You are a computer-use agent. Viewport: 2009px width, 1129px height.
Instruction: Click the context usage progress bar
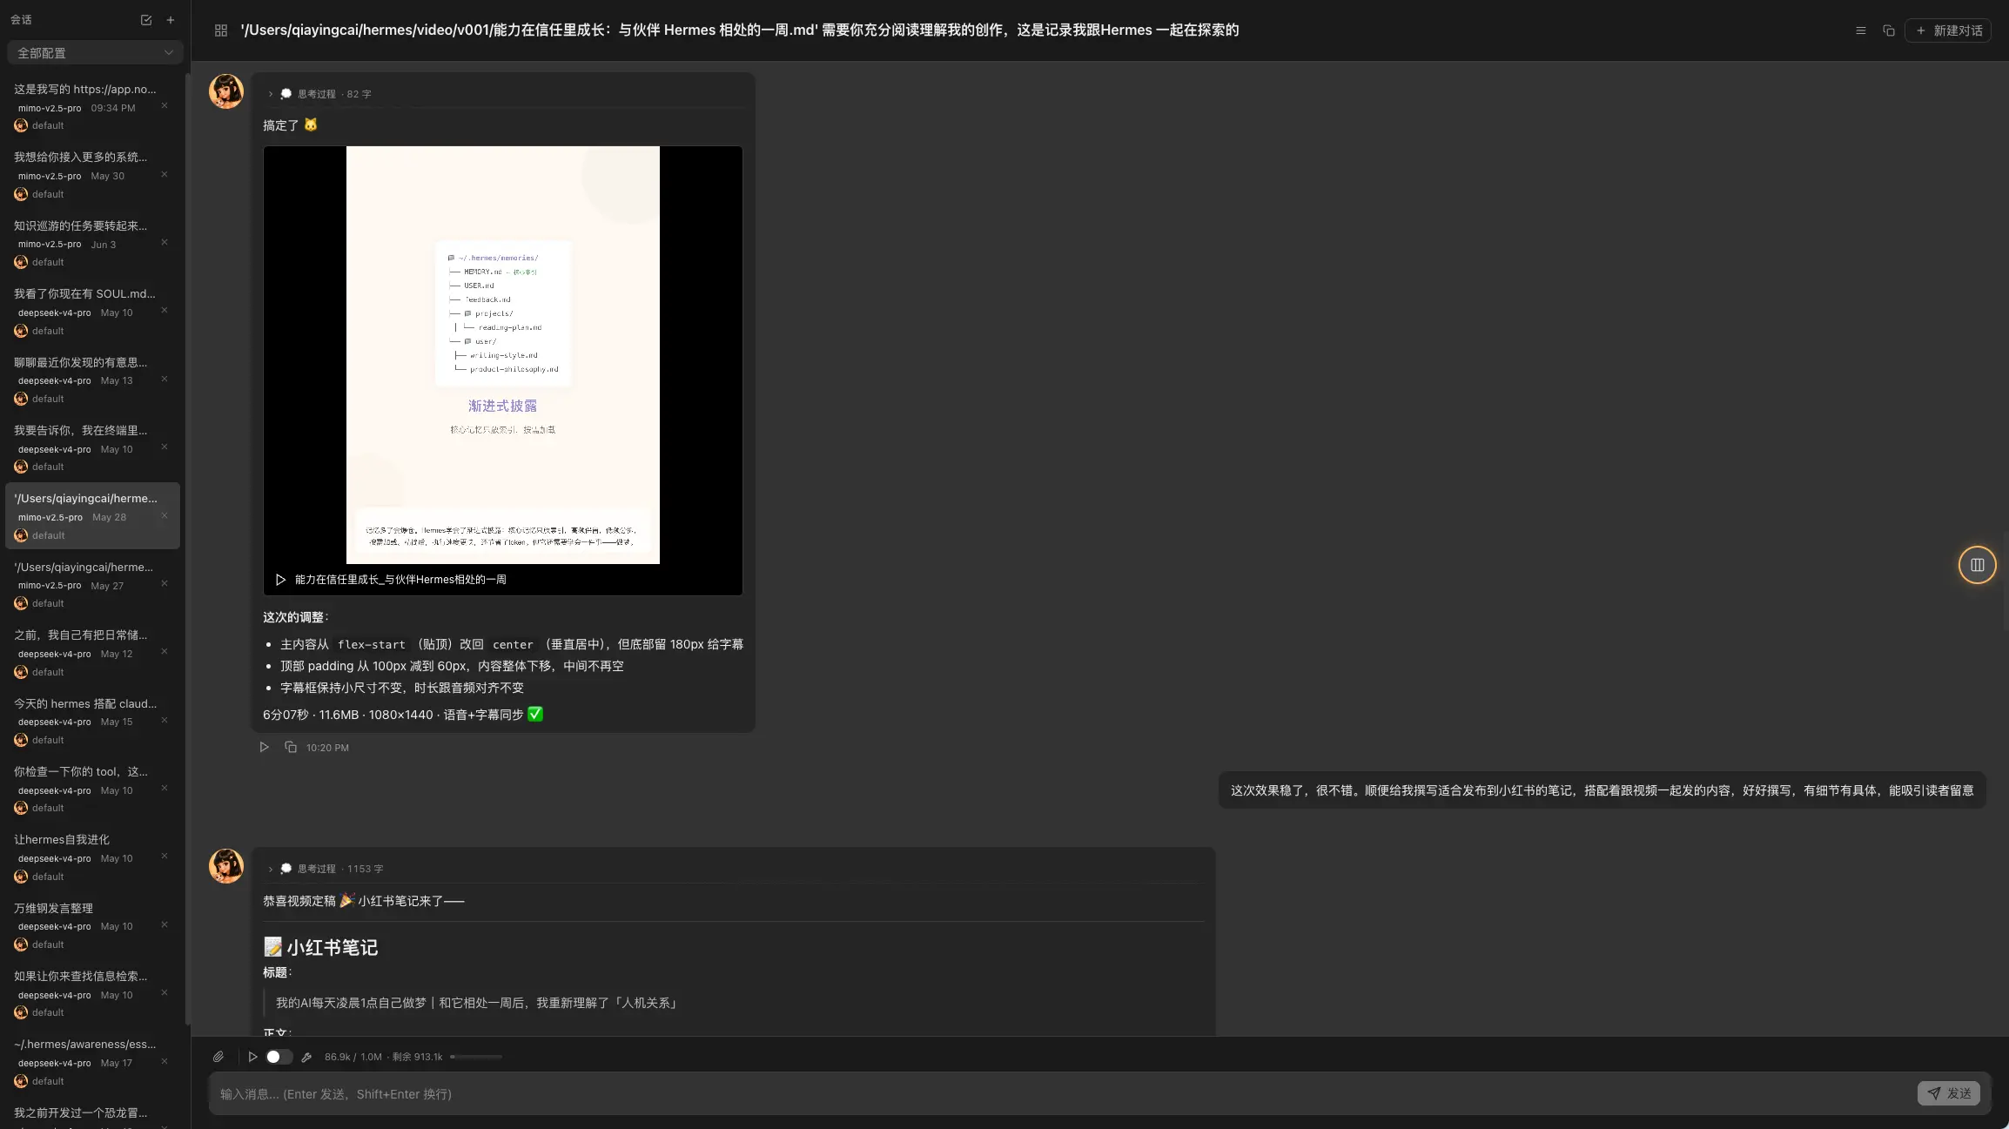point(476,1057)
